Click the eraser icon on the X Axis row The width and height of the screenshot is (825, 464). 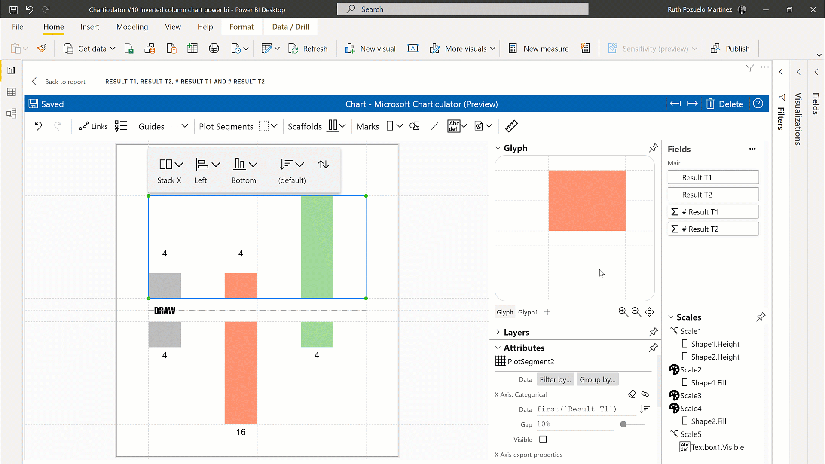coord(632,394)
